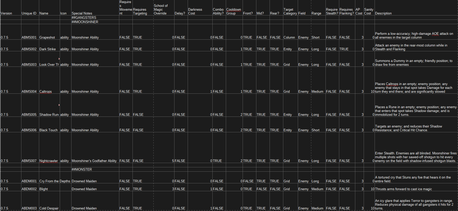Click the ##MONSTER section label cell
The image size is (458, 211).
pos(82,169)
